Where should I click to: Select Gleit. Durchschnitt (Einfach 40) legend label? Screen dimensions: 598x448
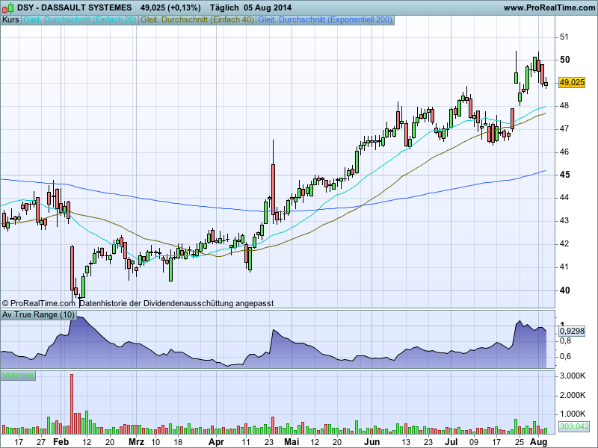[197, 20]
